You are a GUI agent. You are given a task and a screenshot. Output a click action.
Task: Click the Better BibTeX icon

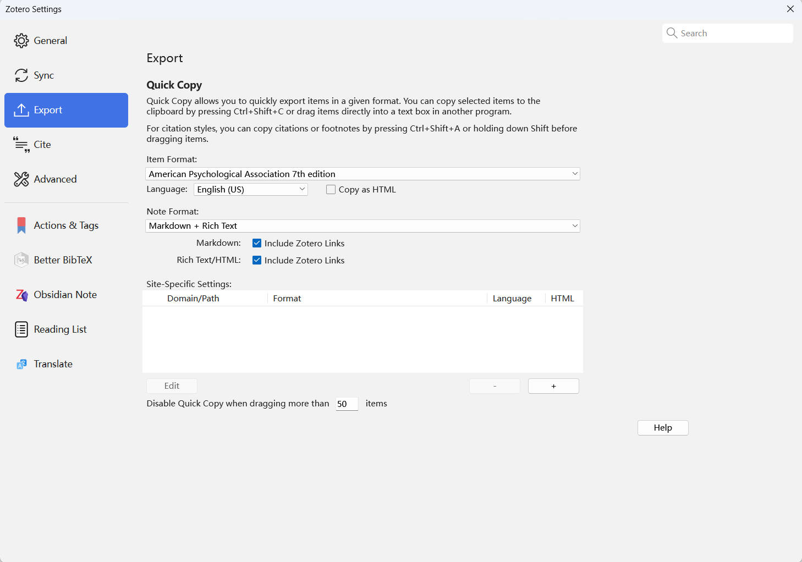(21, 260)
